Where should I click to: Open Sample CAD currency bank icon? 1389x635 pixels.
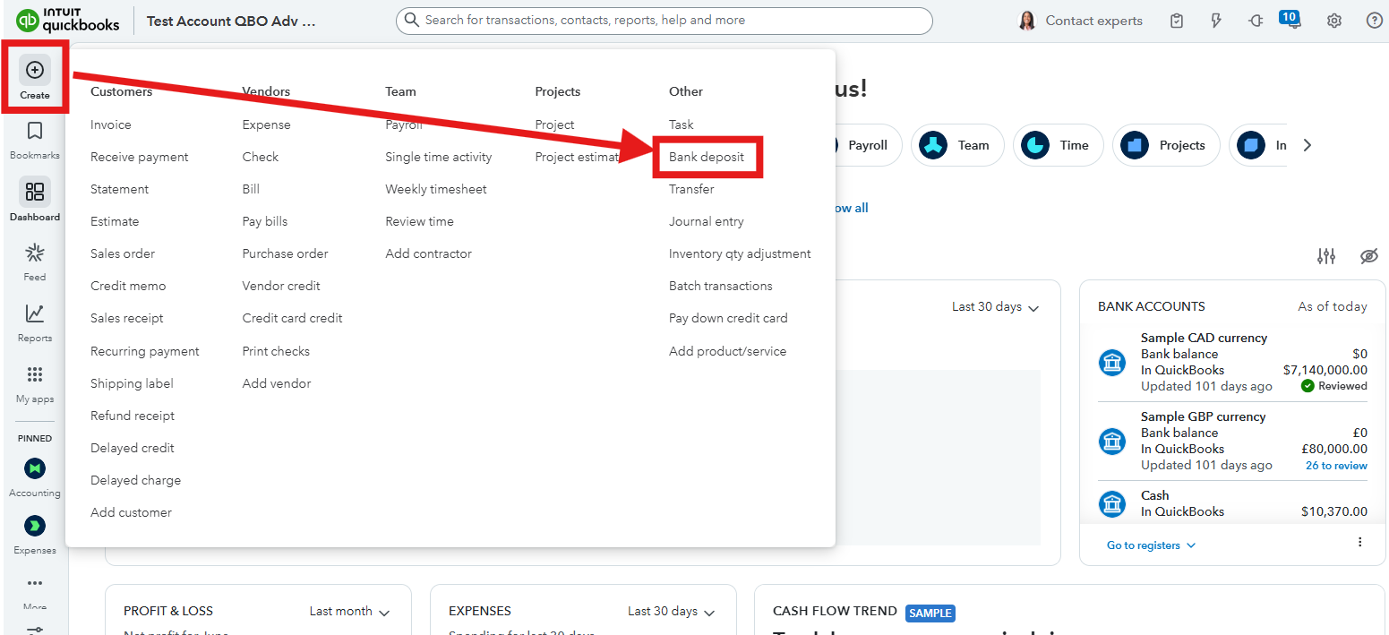pos(1112,363)
